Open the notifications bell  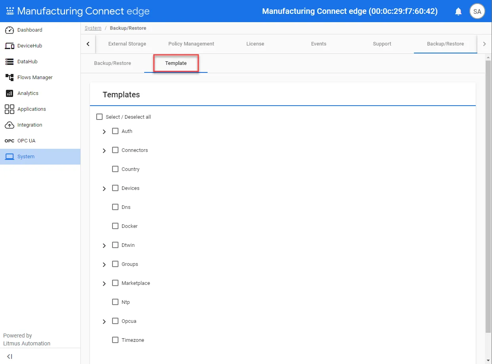pyautogui.click(x=458, y=11)
